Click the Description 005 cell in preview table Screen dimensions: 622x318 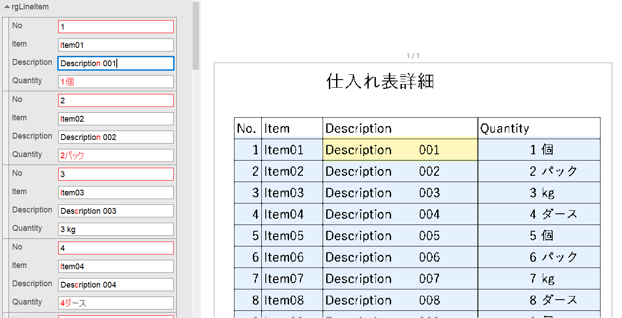point(400,236)
